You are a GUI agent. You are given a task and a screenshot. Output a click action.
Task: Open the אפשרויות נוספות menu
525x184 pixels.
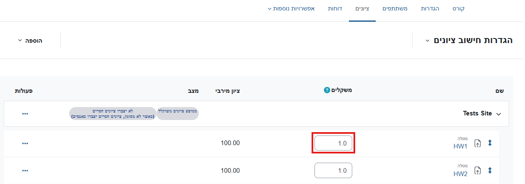(294, 8)
